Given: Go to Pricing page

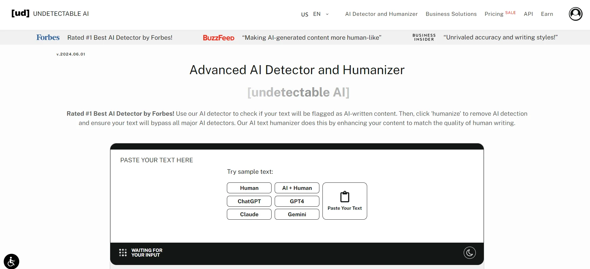Looking at the screenshot, I should click(x=494, y=14).
